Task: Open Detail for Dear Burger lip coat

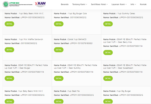Action: coord(9,78)
